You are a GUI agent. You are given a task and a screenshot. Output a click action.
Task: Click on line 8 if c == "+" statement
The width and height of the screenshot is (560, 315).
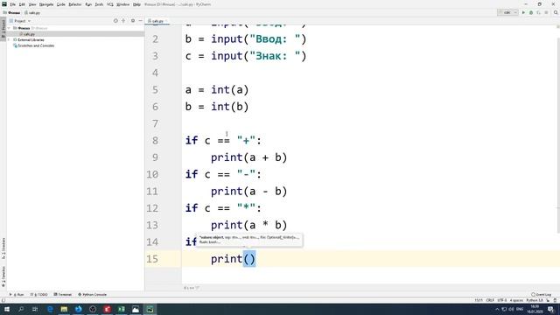pos(223,140)
